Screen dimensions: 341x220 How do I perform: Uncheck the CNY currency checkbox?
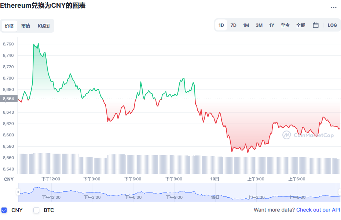tap(4, 210)
